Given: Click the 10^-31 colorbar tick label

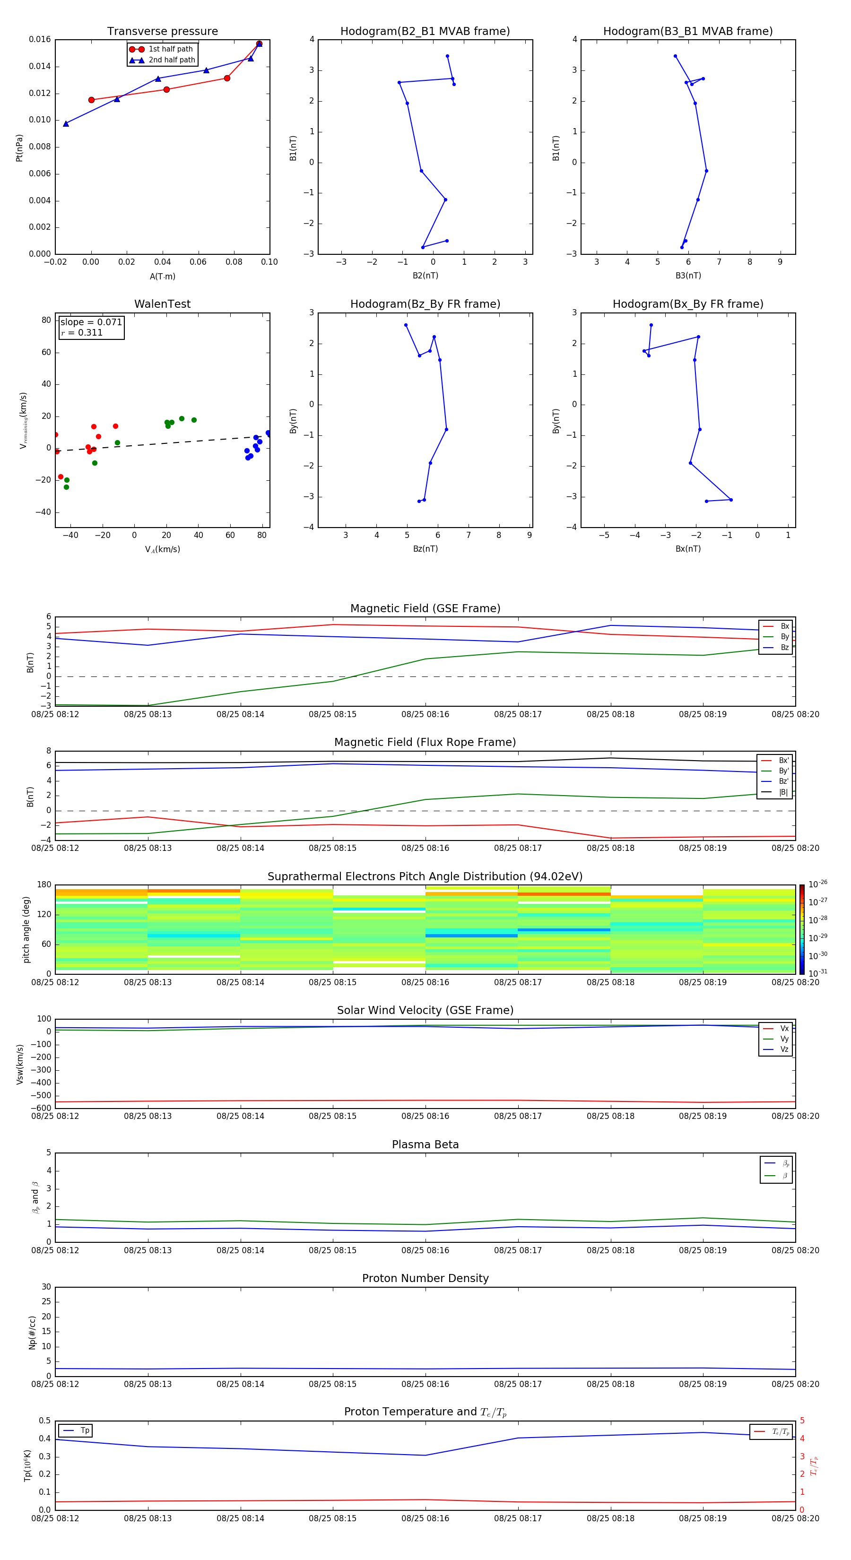Looking at the screenshot, I should coord(818,973).
